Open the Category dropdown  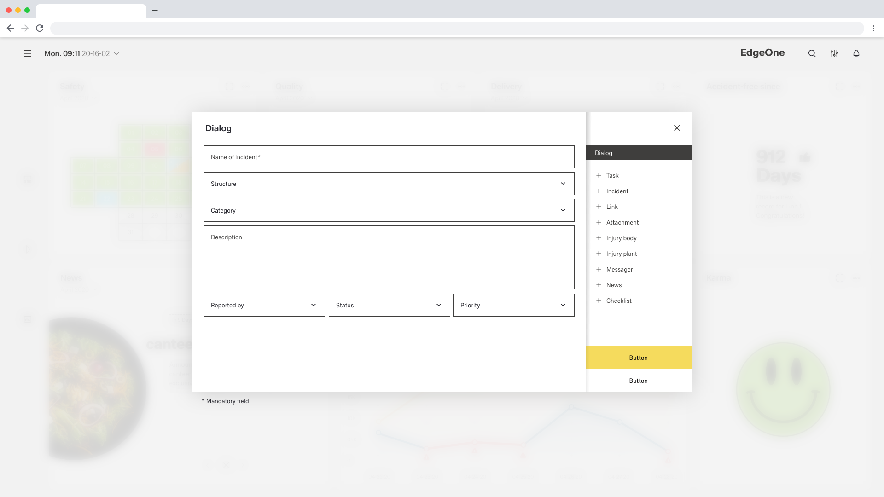563,210
